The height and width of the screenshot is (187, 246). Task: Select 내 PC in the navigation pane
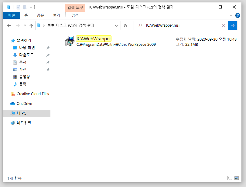tap(27, 113)
